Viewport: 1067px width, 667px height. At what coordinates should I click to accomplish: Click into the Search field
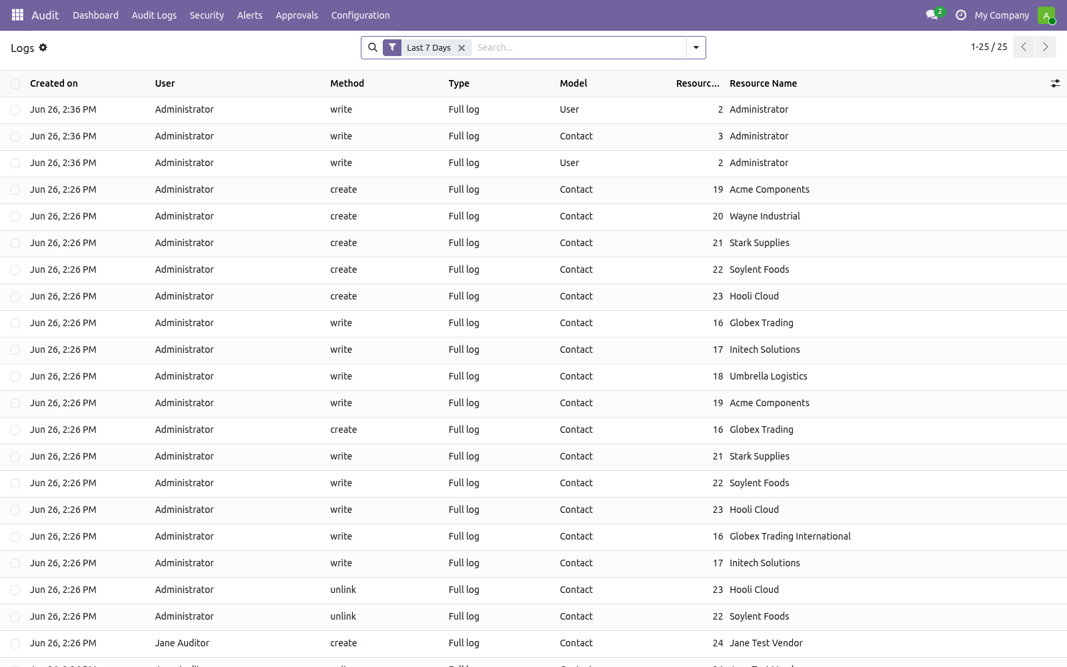tap(579, 47)
